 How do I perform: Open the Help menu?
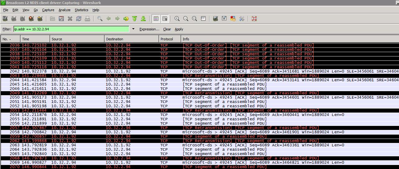click(96, 10)
